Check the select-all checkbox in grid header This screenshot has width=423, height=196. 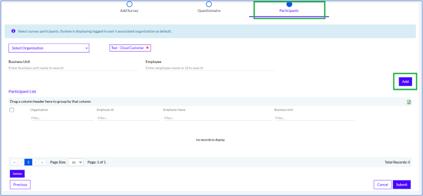[x=11, y=110]
